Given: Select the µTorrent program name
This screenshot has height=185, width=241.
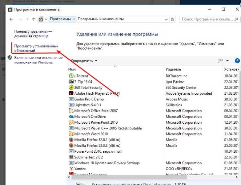Looking at the screenshot, I should (x=81, y=76).
